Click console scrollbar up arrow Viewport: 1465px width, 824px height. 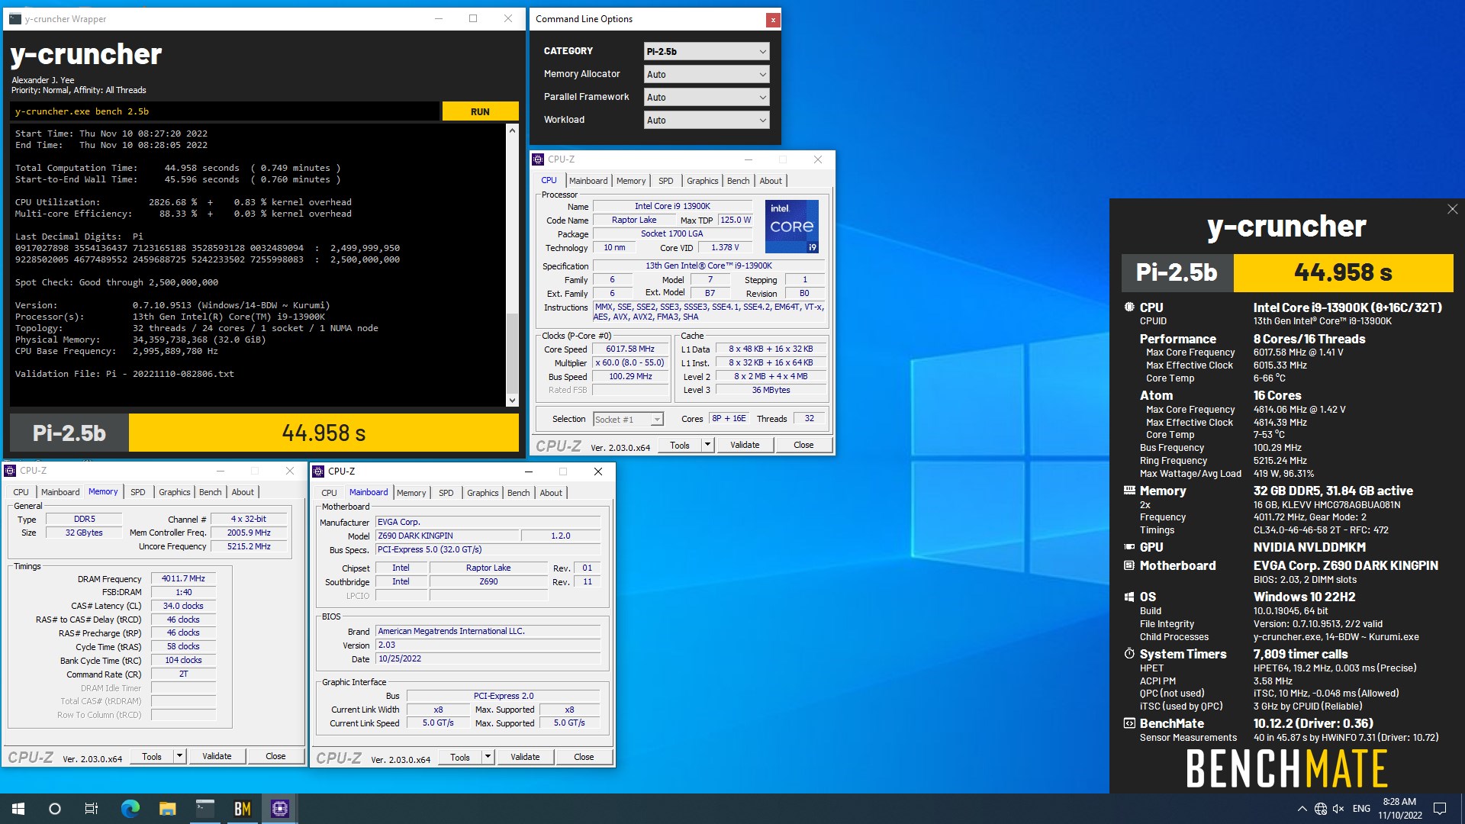512,130
